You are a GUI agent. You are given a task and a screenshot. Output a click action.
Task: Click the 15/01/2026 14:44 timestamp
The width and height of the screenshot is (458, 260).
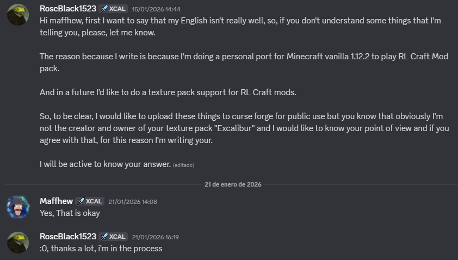pyautogui.click(x=156, y=9)
